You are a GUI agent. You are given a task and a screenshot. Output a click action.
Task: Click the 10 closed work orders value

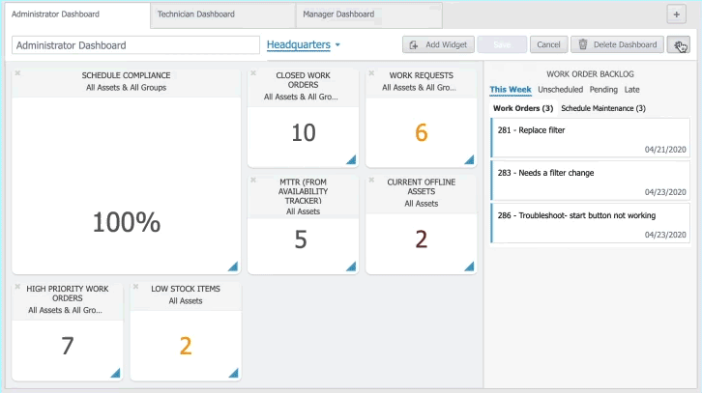pos(304,133)
